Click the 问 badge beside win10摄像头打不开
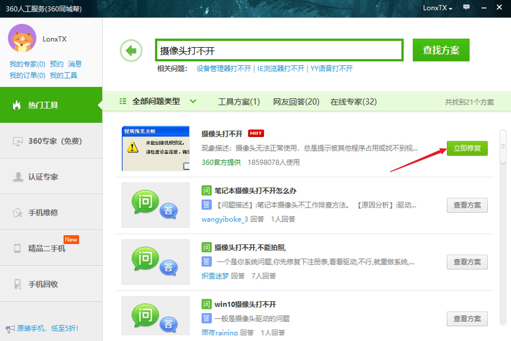 point(206,304)
